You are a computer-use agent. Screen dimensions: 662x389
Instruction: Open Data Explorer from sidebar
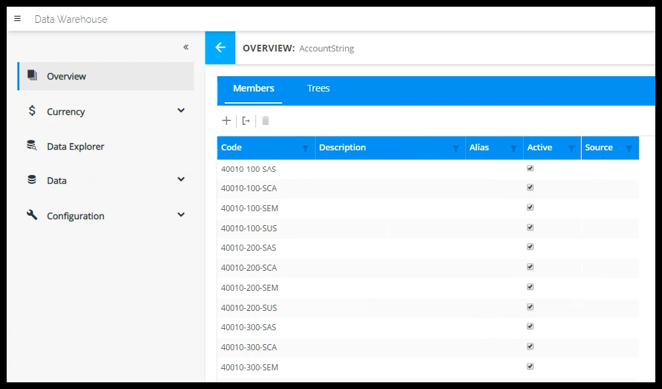75,146
